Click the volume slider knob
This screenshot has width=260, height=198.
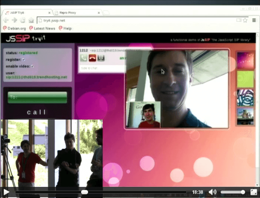click(243, 192)
